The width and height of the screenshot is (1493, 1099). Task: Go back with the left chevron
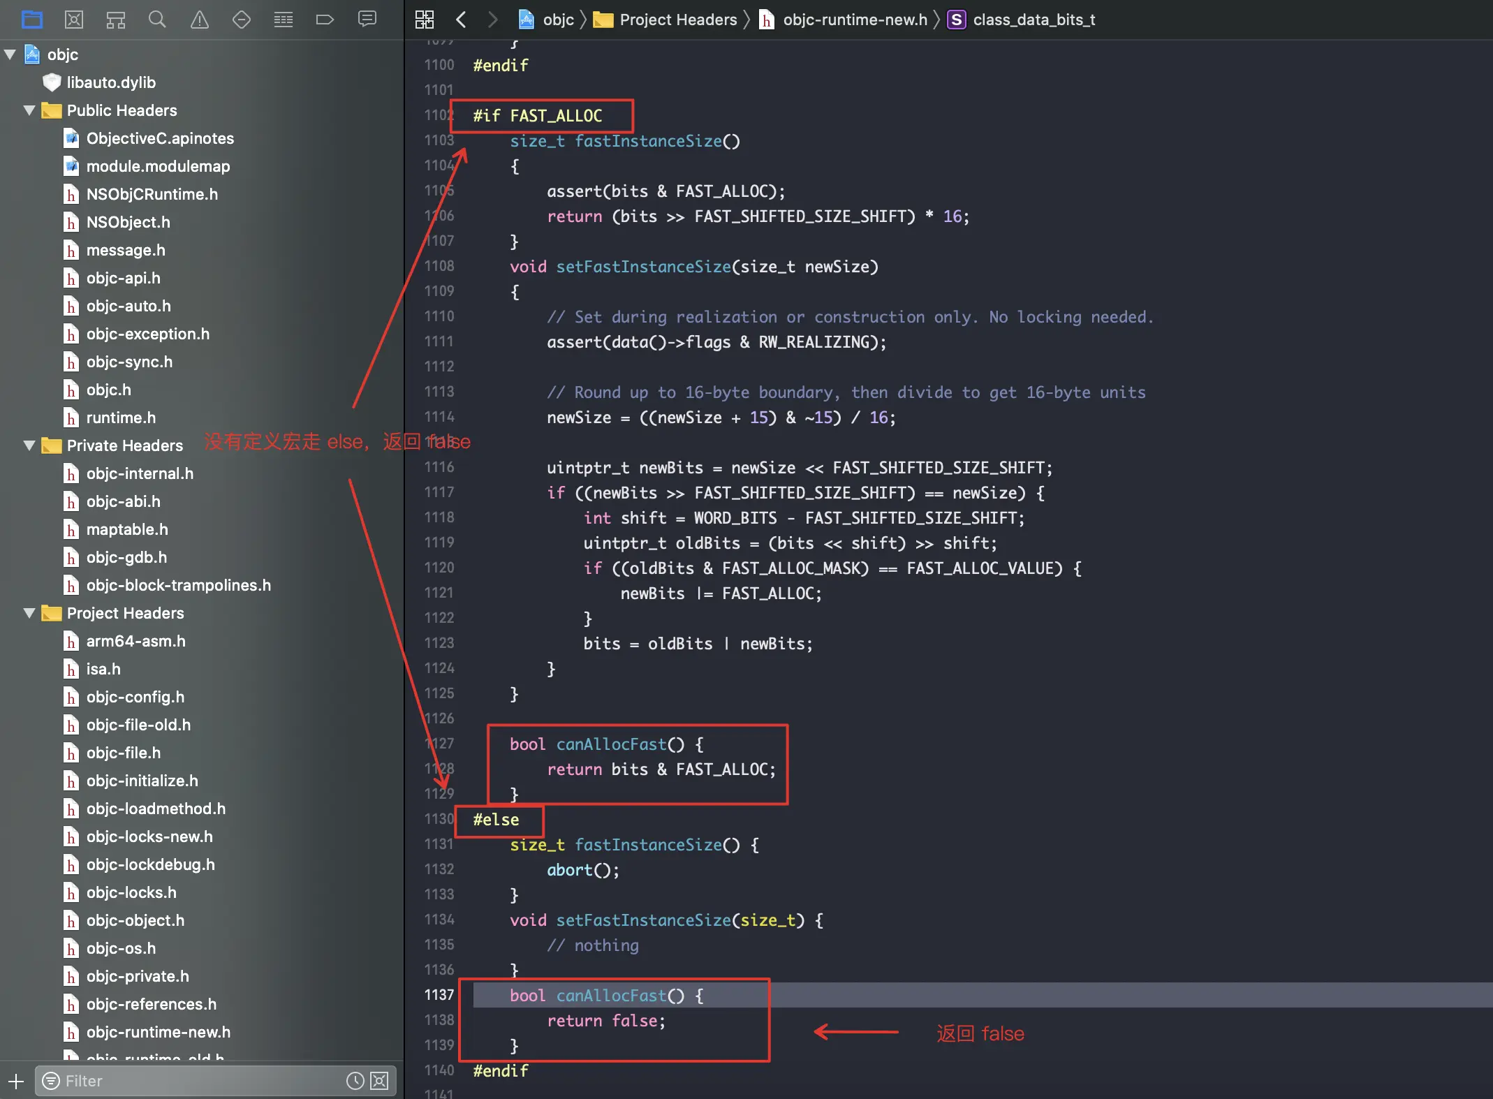click(461, 20)
